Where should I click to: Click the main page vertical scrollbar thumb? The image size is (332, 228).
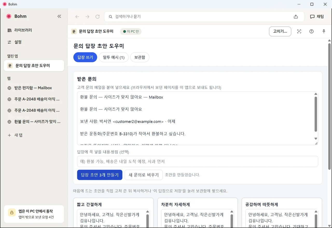tap(329, 106)
